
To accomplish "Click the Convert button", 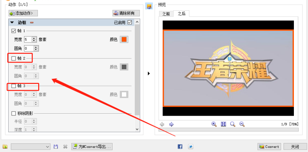I will click(269, 147).
